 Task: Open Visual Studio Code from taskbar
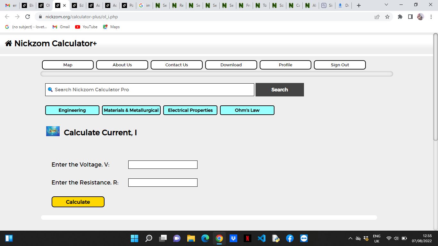[x=262, y=238]
